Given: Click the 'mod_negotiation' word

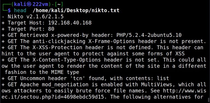Looking at the screenshot, I should click(65, 85).
